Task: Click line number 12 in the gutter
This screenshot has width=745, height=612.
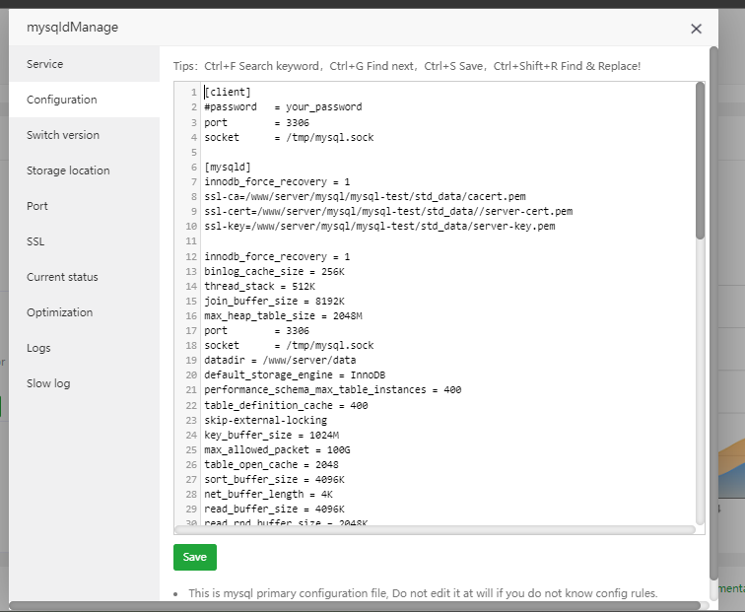Action: coord(190,256)
